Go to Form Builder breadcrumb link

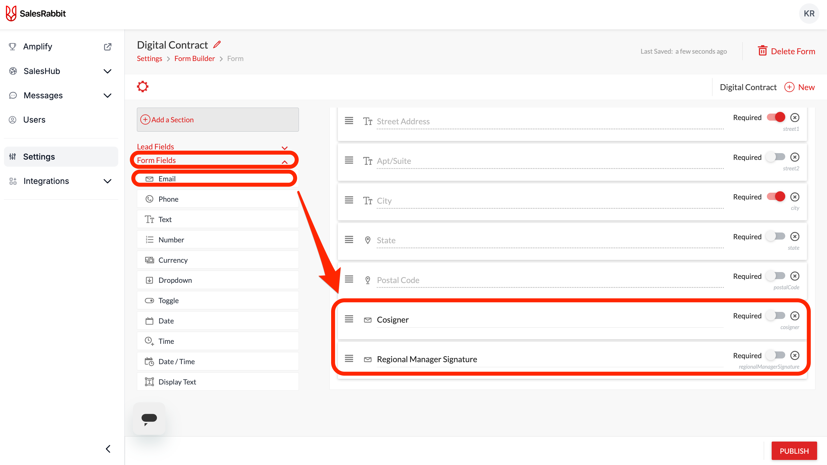click(x=194, y=58)
